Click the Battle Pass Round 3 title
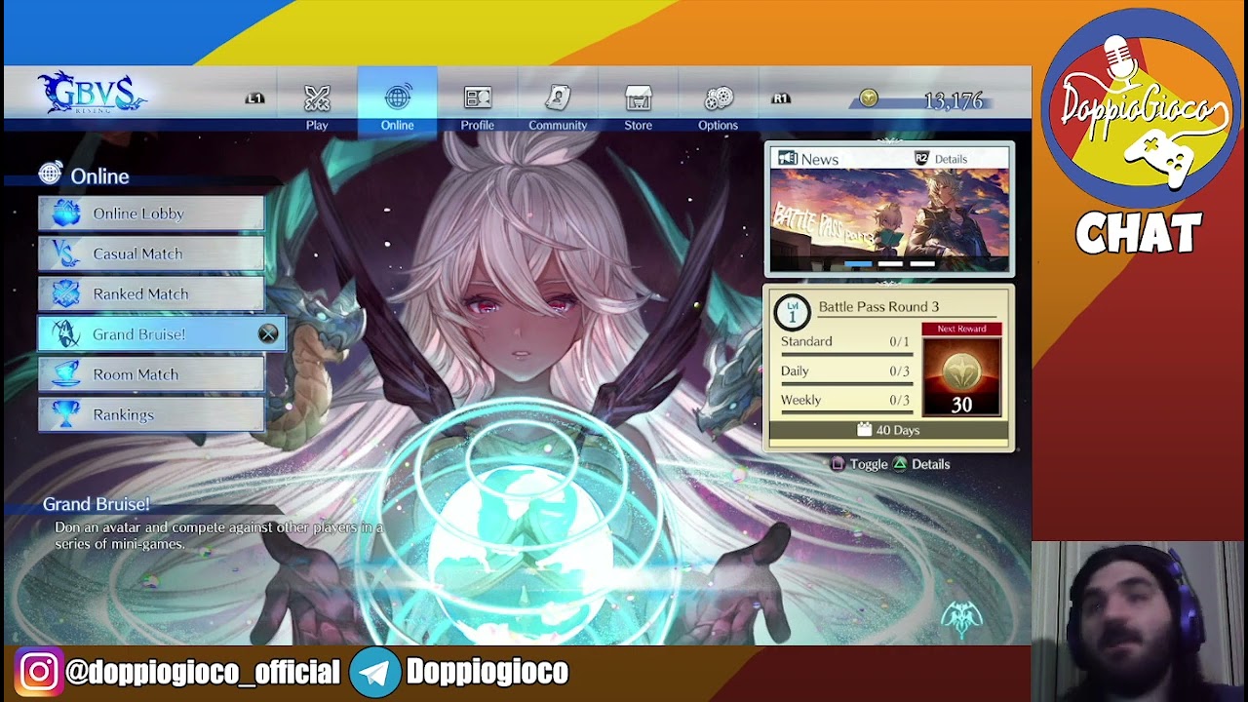 coord(878,307)
